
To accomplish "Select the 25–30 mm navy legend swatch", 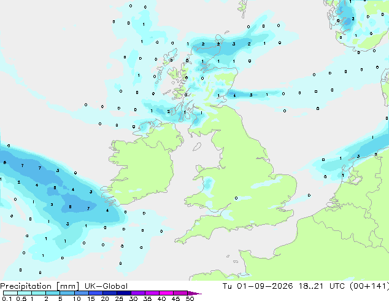I will pyautogui.click(x=123, y=293).
